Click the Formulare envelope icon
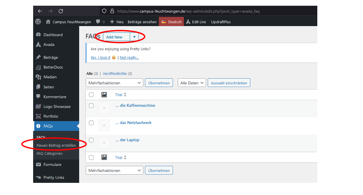Image resolution: width=363 pixels, height=195 pixels. click(x=38, y=165)
